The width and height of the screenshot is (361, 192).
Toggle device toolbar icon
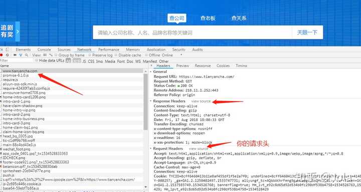tap(7, 49)
